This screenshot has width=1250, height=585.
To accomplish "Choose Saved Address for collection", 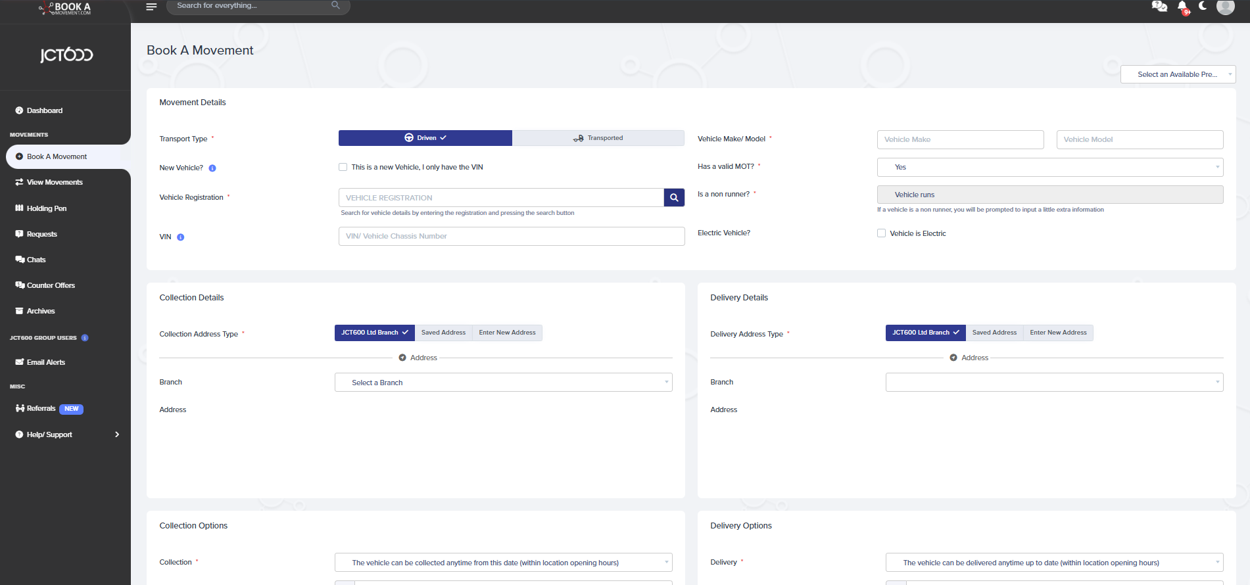I will click(x=443, y=333).
